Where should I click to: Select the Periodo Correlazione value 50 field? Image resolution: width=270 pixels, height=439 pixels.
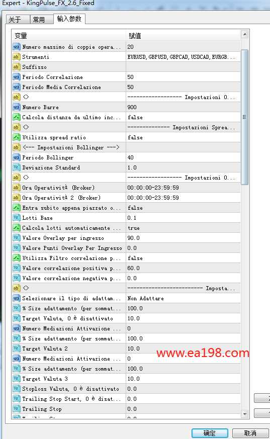(x=183, y=77)
